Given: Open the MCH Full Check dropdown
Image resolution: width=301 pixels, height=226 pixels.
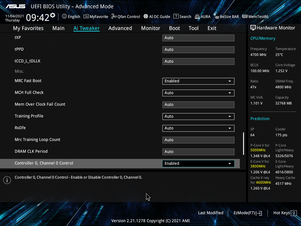Looking at the screenshot, I should (x=198, y=93).
